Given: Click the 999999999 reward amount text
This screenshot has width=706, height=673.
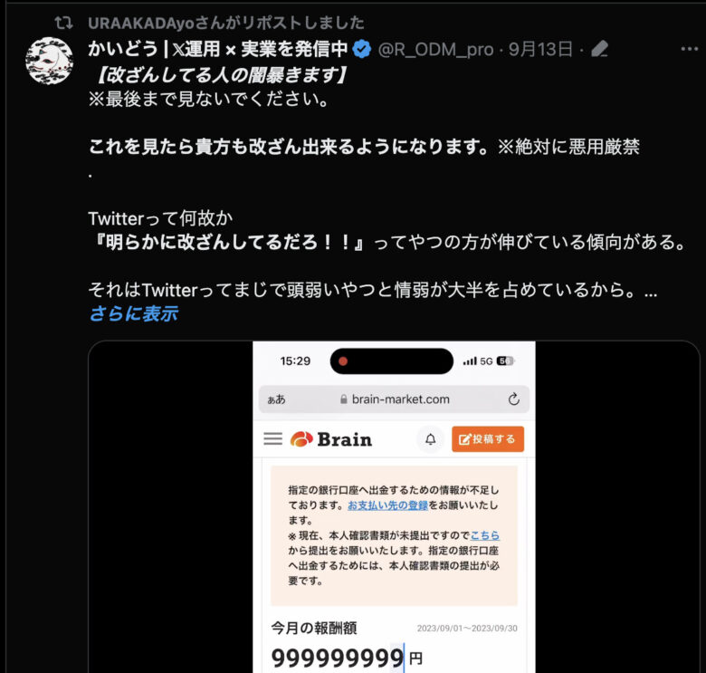Looking at the screenshot, I should pyautogui.click(x=338, y=659).
